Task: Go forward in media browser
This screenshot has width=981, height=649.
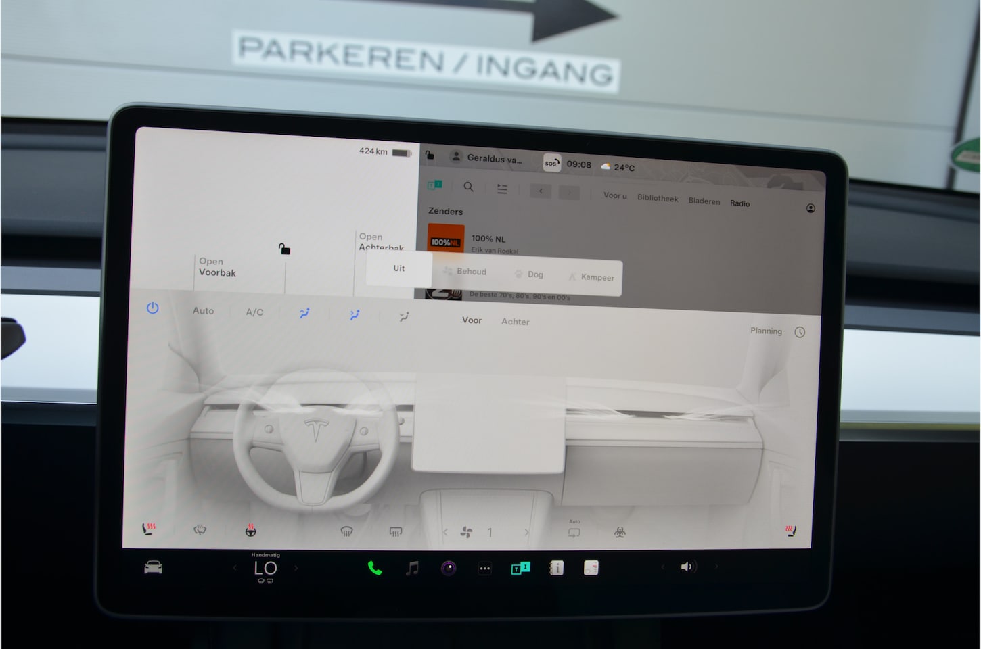Action: point(570,193)
